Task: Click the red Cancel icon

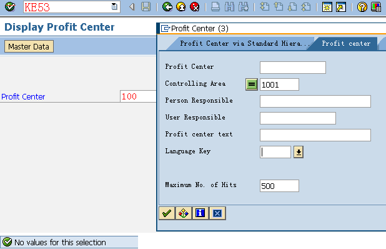Action: pyautogui.click(x=195, y=7)
